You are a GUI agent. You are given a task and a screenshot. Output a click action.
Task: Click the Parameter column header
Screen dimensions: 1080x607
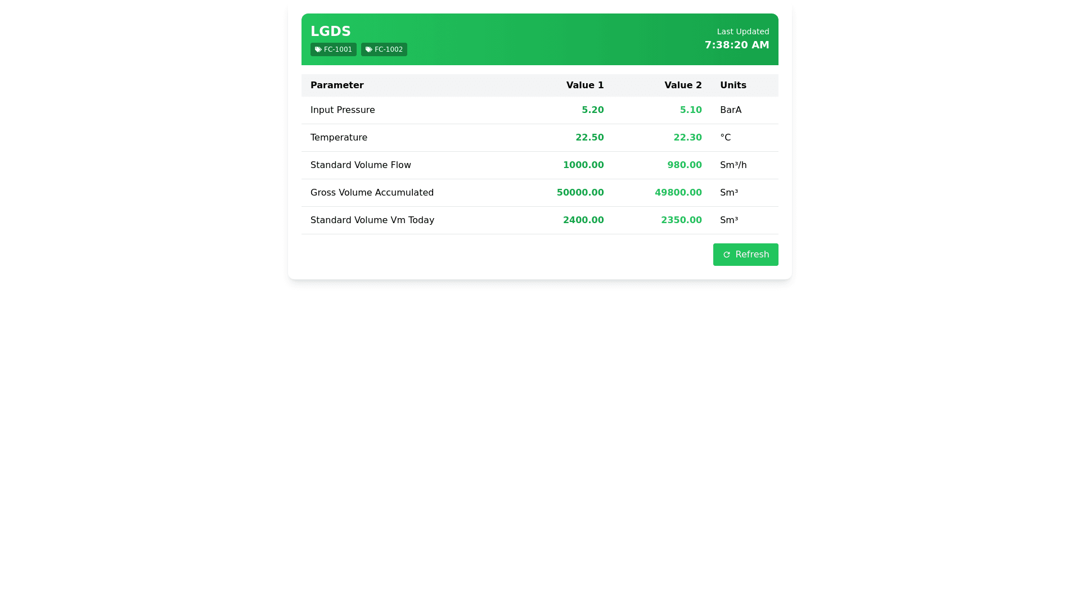pos(337,85)
